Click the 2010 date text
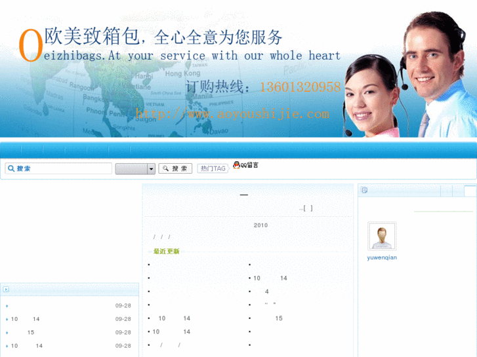 click(x=260, y=225)
